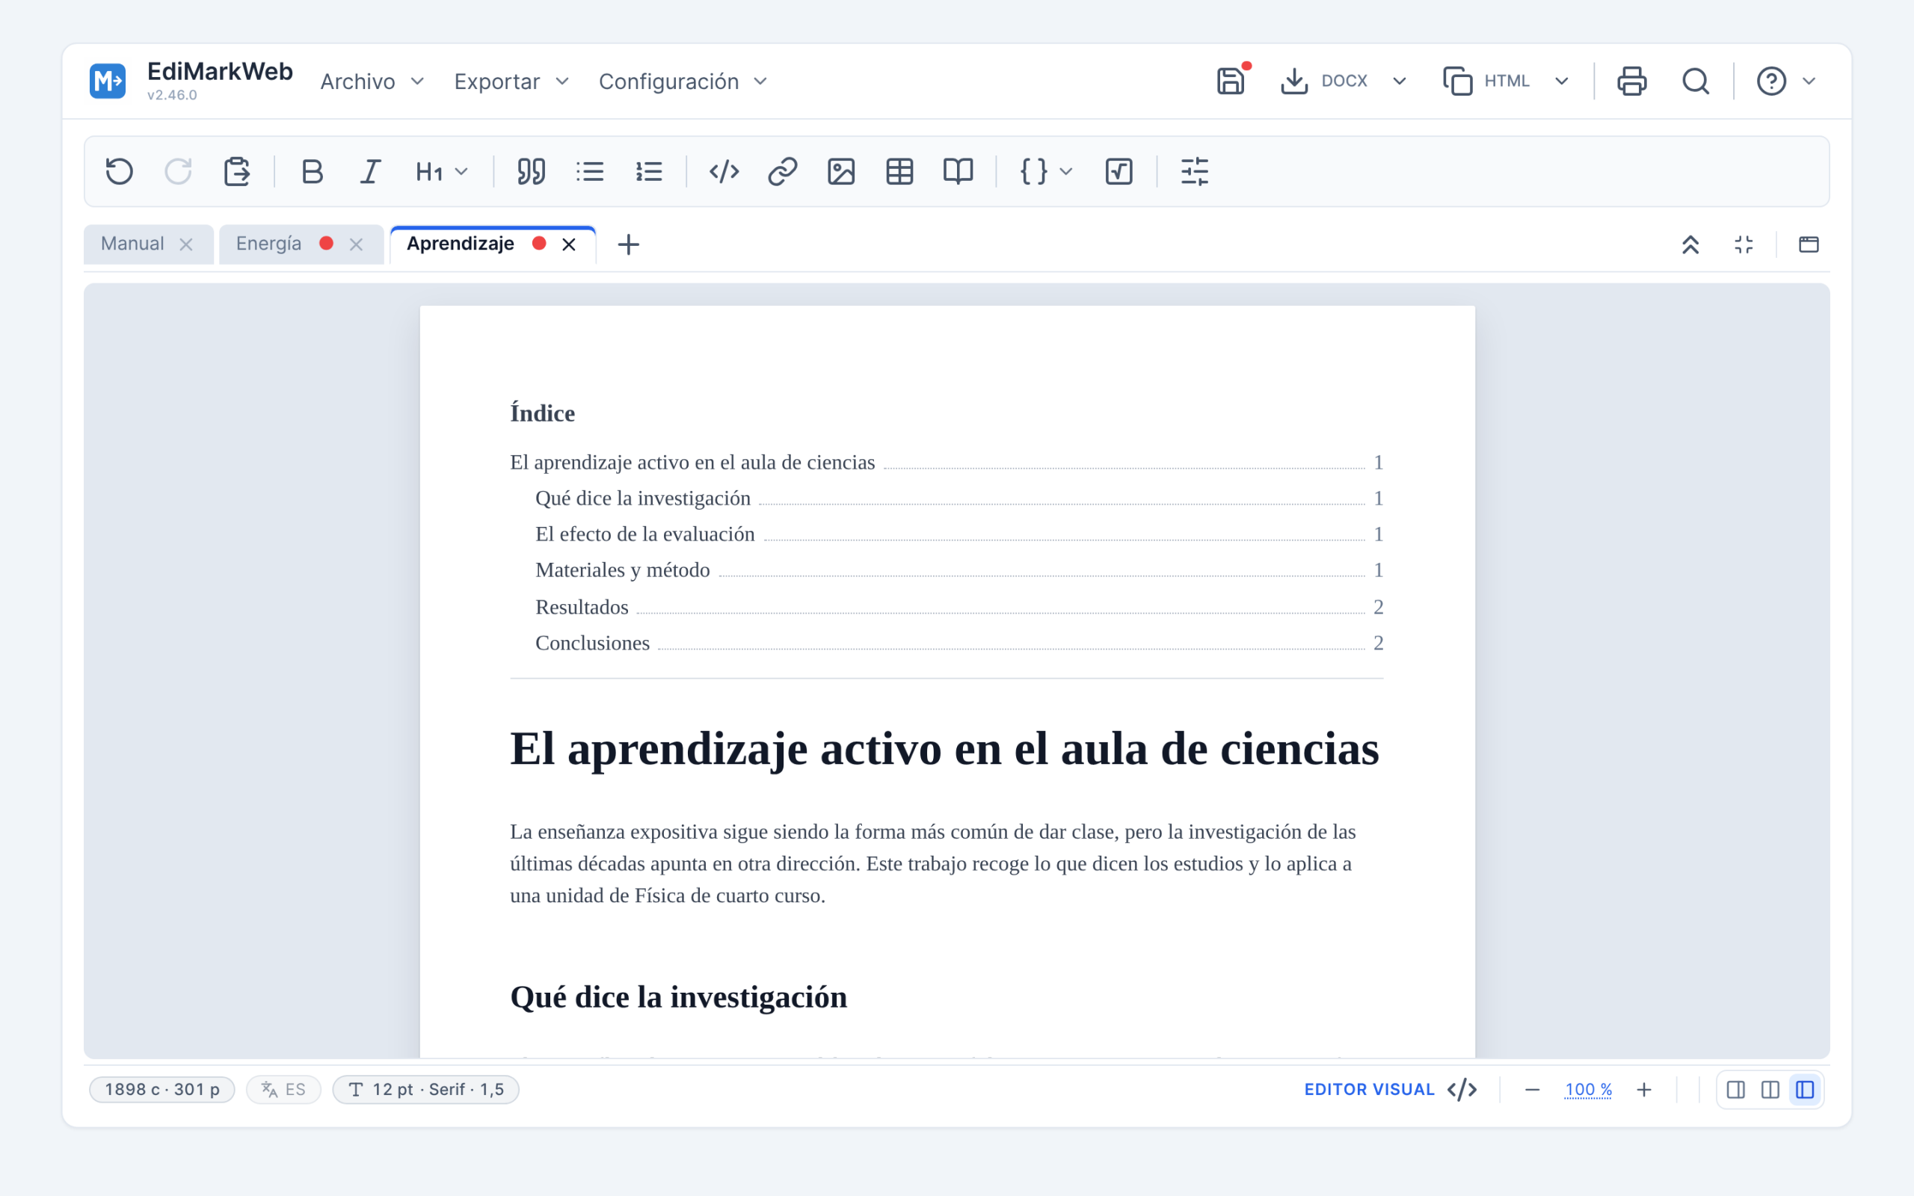Increase zoom with the plus button
1914x1196 pixels.
click(x=1643, y=1089)
